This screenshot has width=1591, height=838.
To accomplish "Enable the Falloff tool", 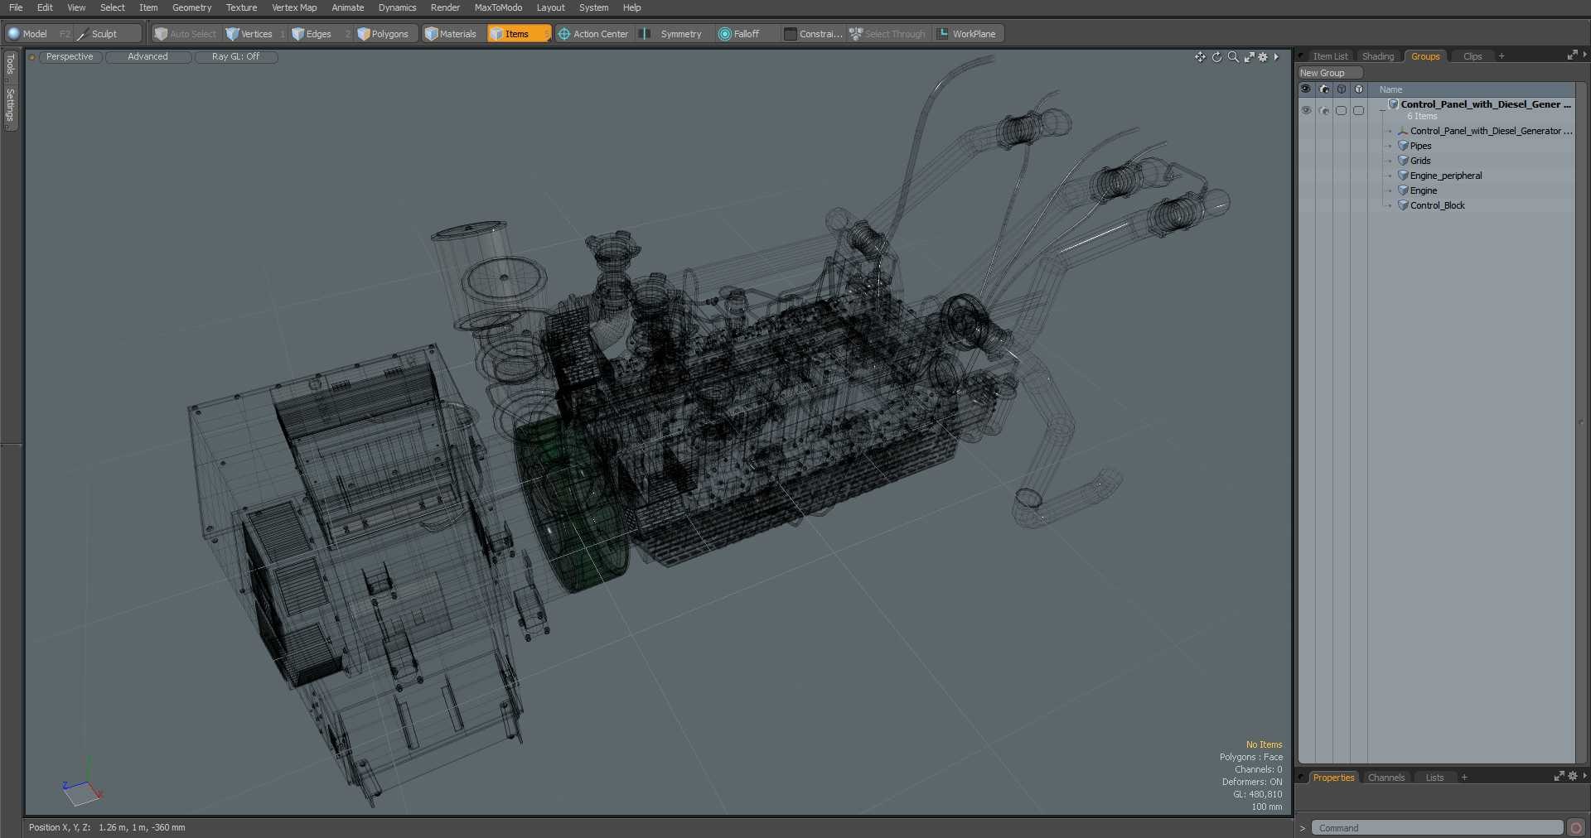I will pyautogui.click(x=739, y=34).
